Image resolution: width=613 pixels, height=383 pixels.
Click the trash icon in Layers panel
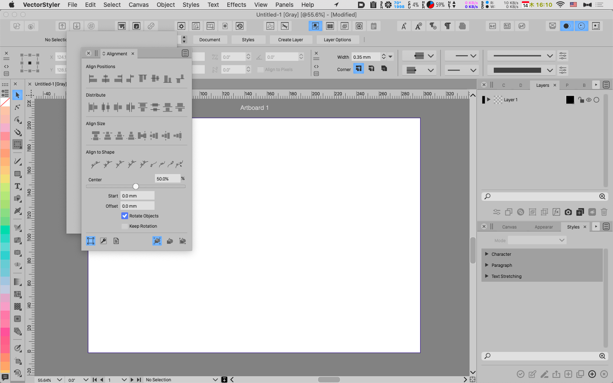click(x=604, y=212)
